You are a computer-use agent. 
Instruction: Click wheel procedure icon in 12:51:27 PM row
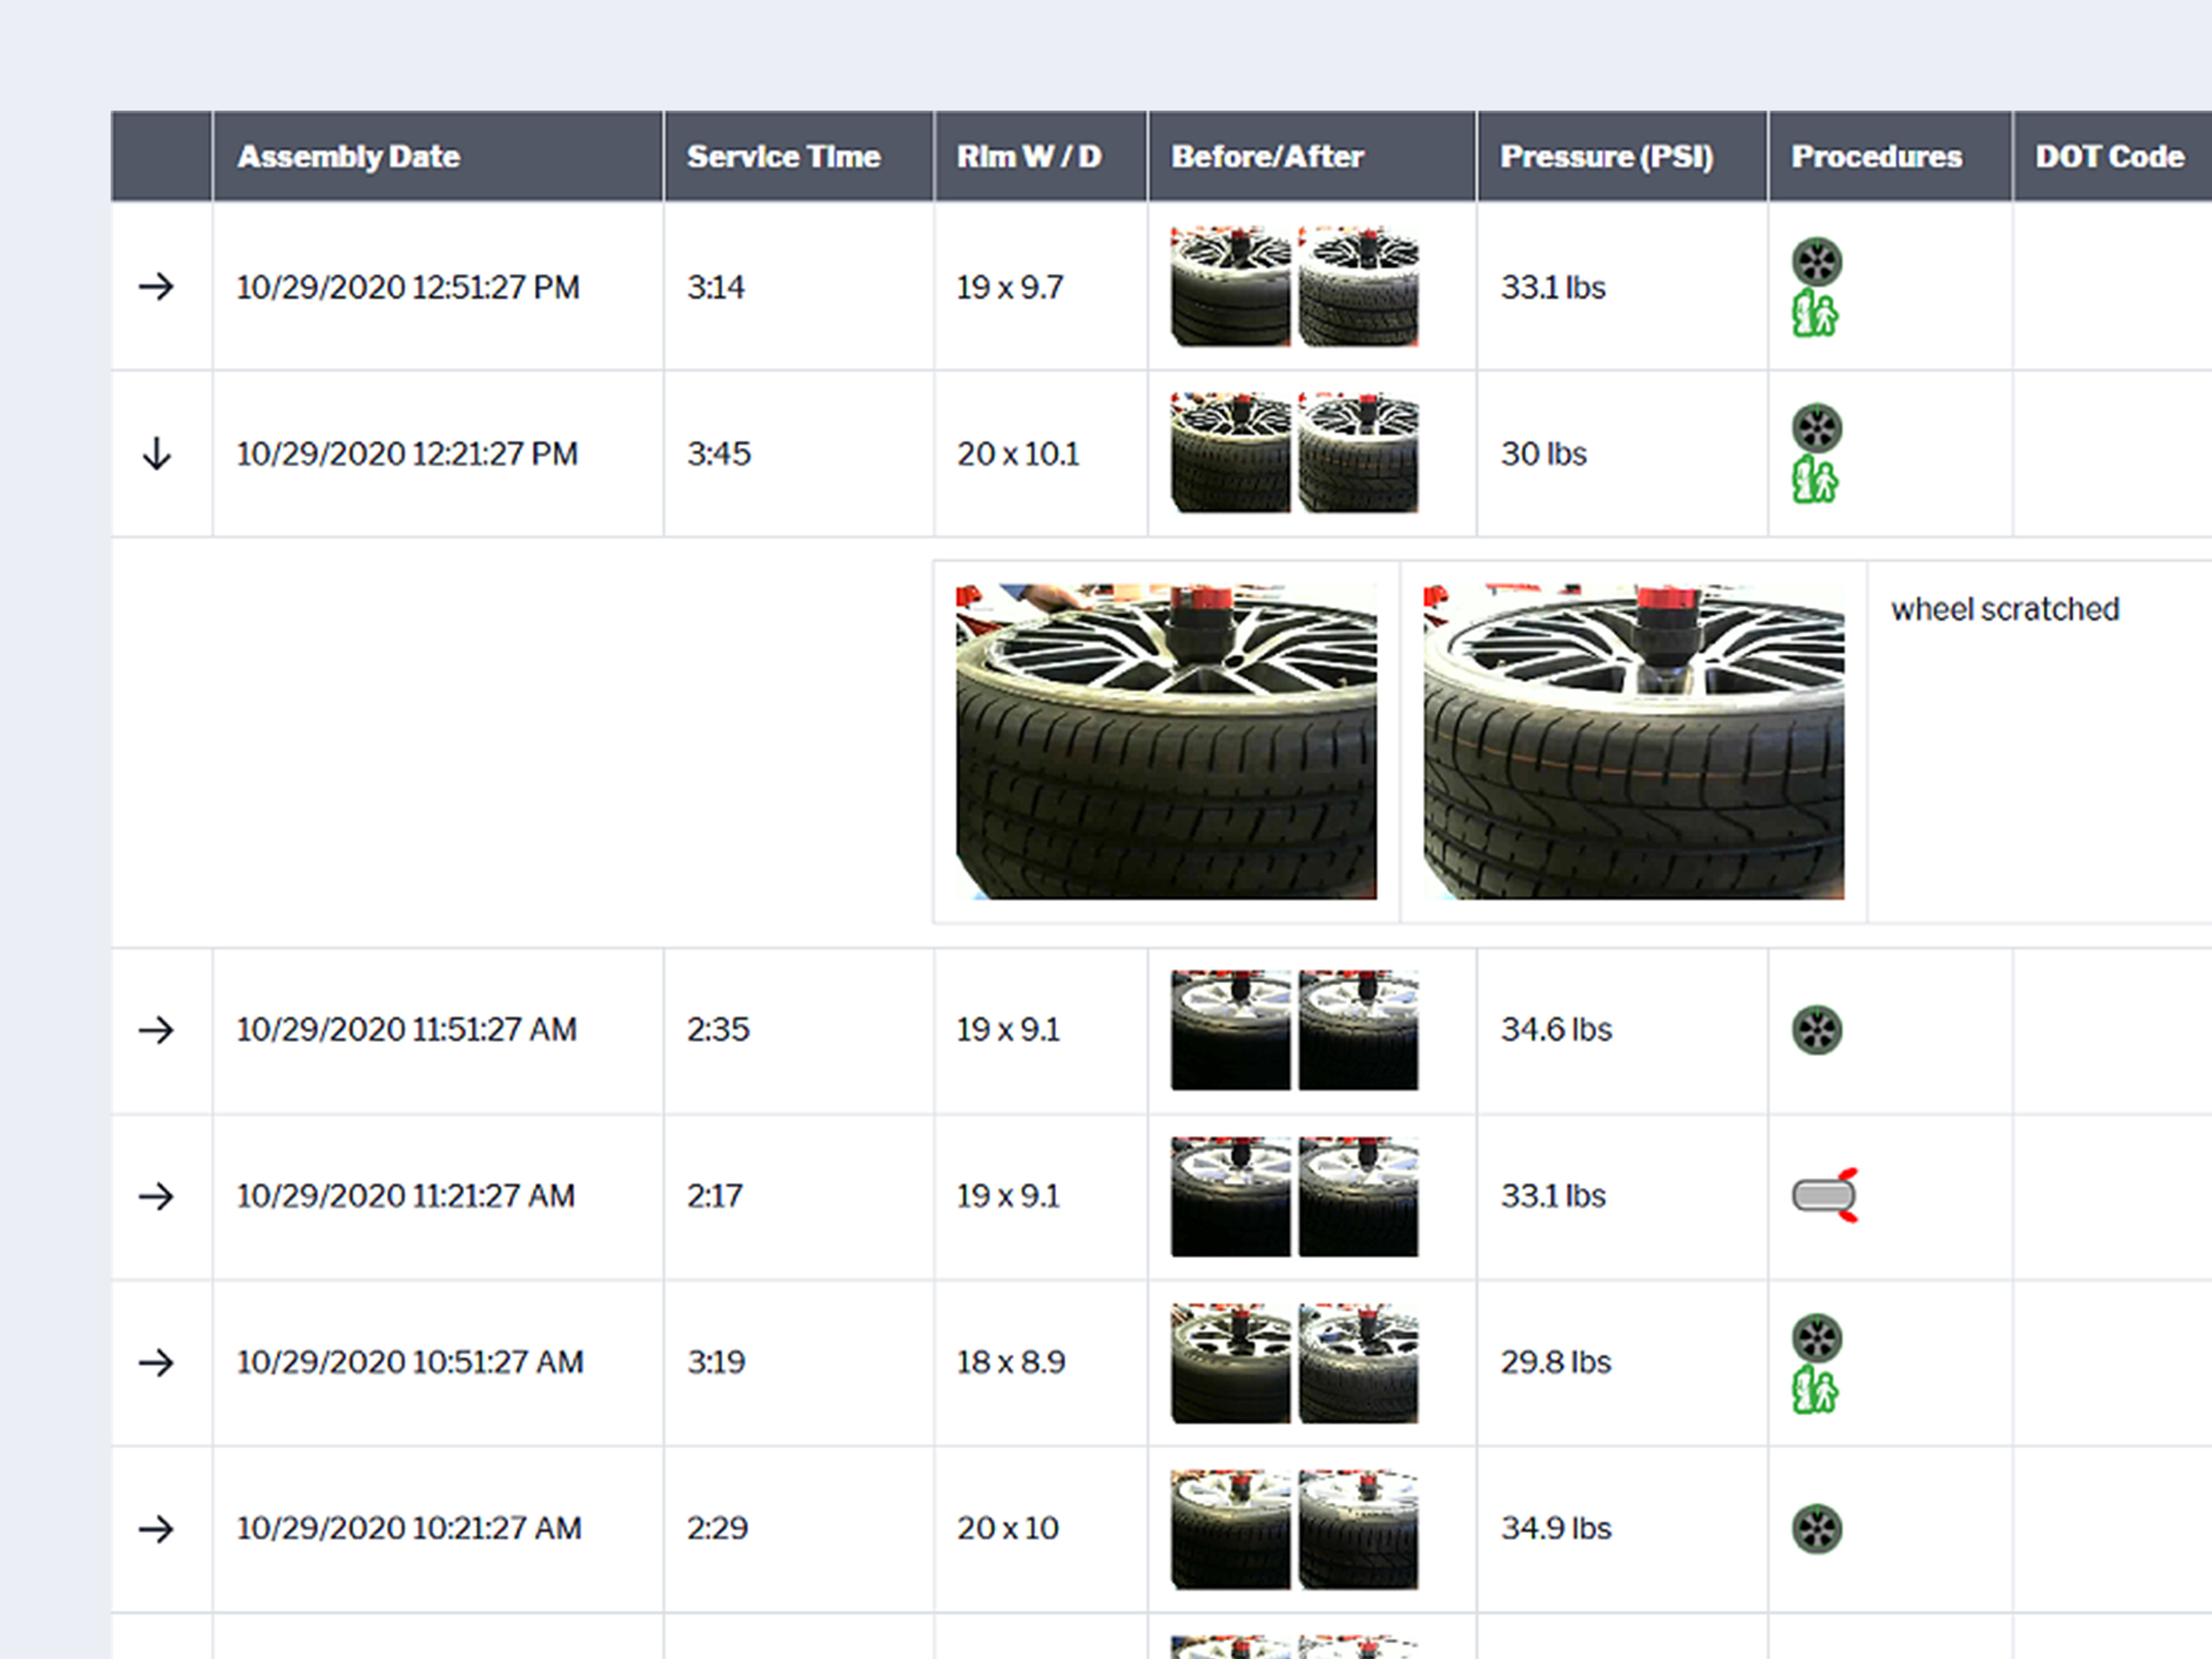[1817, 262]
